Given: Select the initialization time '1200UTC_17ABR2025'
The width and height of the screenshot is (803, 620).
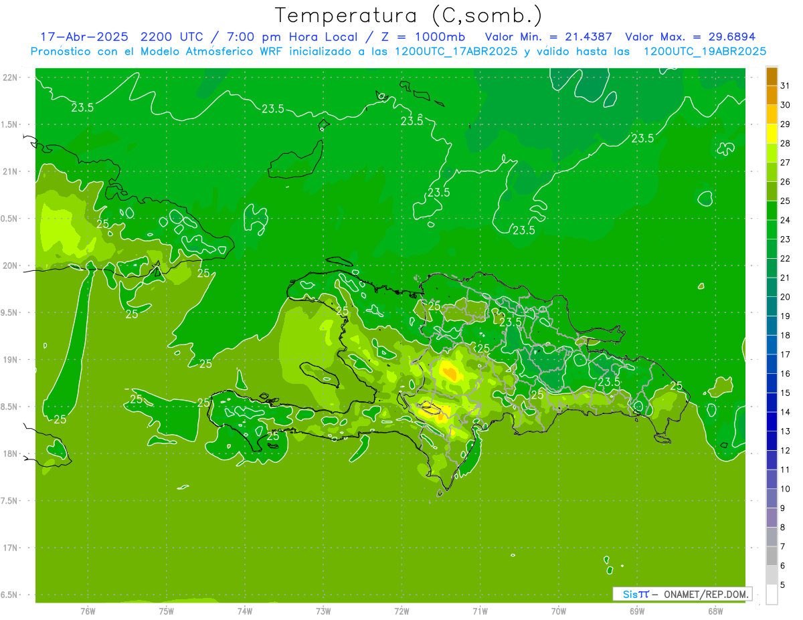Looking at the screenshot, I should [456, 51].
